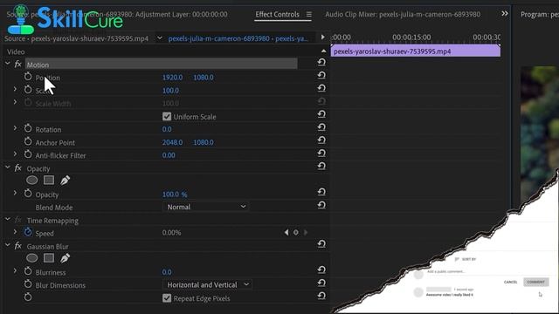559x314 pixels.
Task: Create ellipse mask under Opacity
Action: pos(31,181)
